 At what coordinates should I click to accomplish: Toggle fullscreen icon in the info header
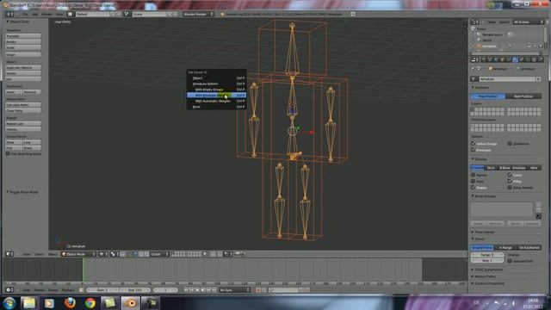tap(353, 14)
